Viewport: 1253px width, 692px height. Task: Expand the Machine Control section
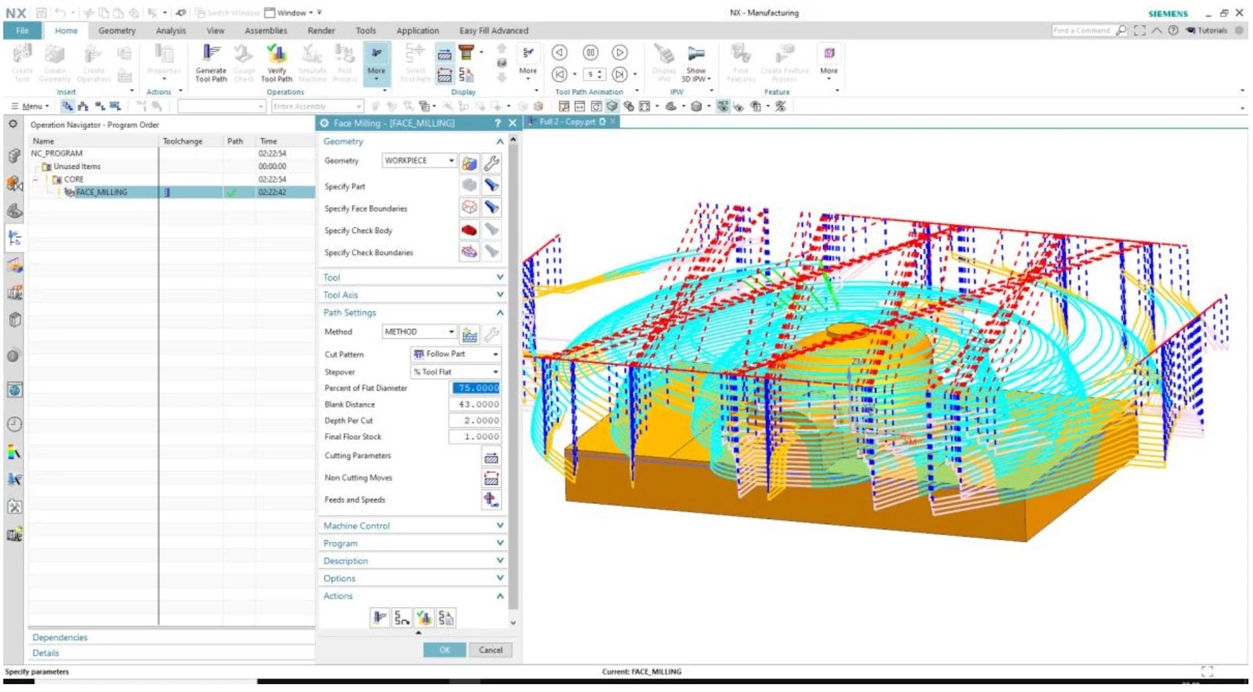point(414,526)
